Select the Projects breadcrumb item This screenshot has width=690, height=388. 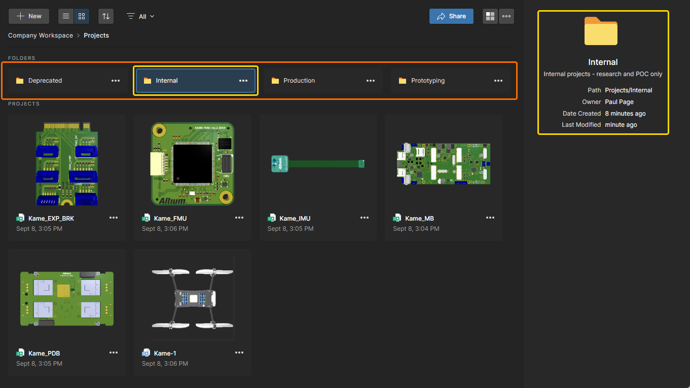(x=96, y=36)
